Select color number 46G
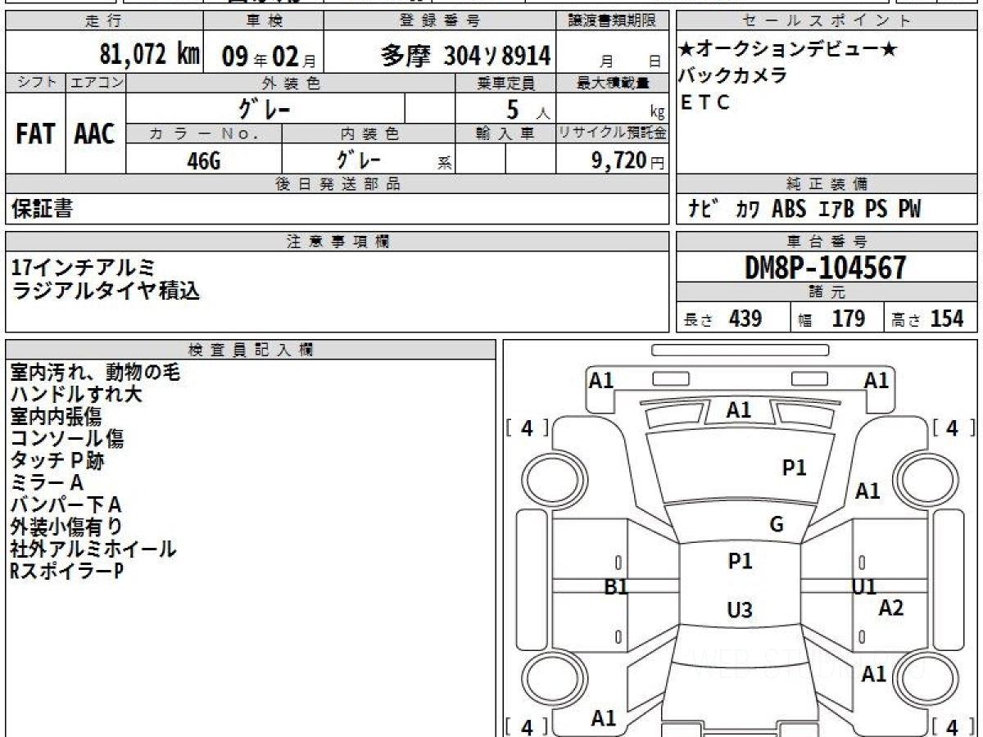Screen dimensions: 983x737 (204, 161)
